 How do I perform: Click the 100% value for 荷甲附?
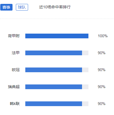coord(103,36)
